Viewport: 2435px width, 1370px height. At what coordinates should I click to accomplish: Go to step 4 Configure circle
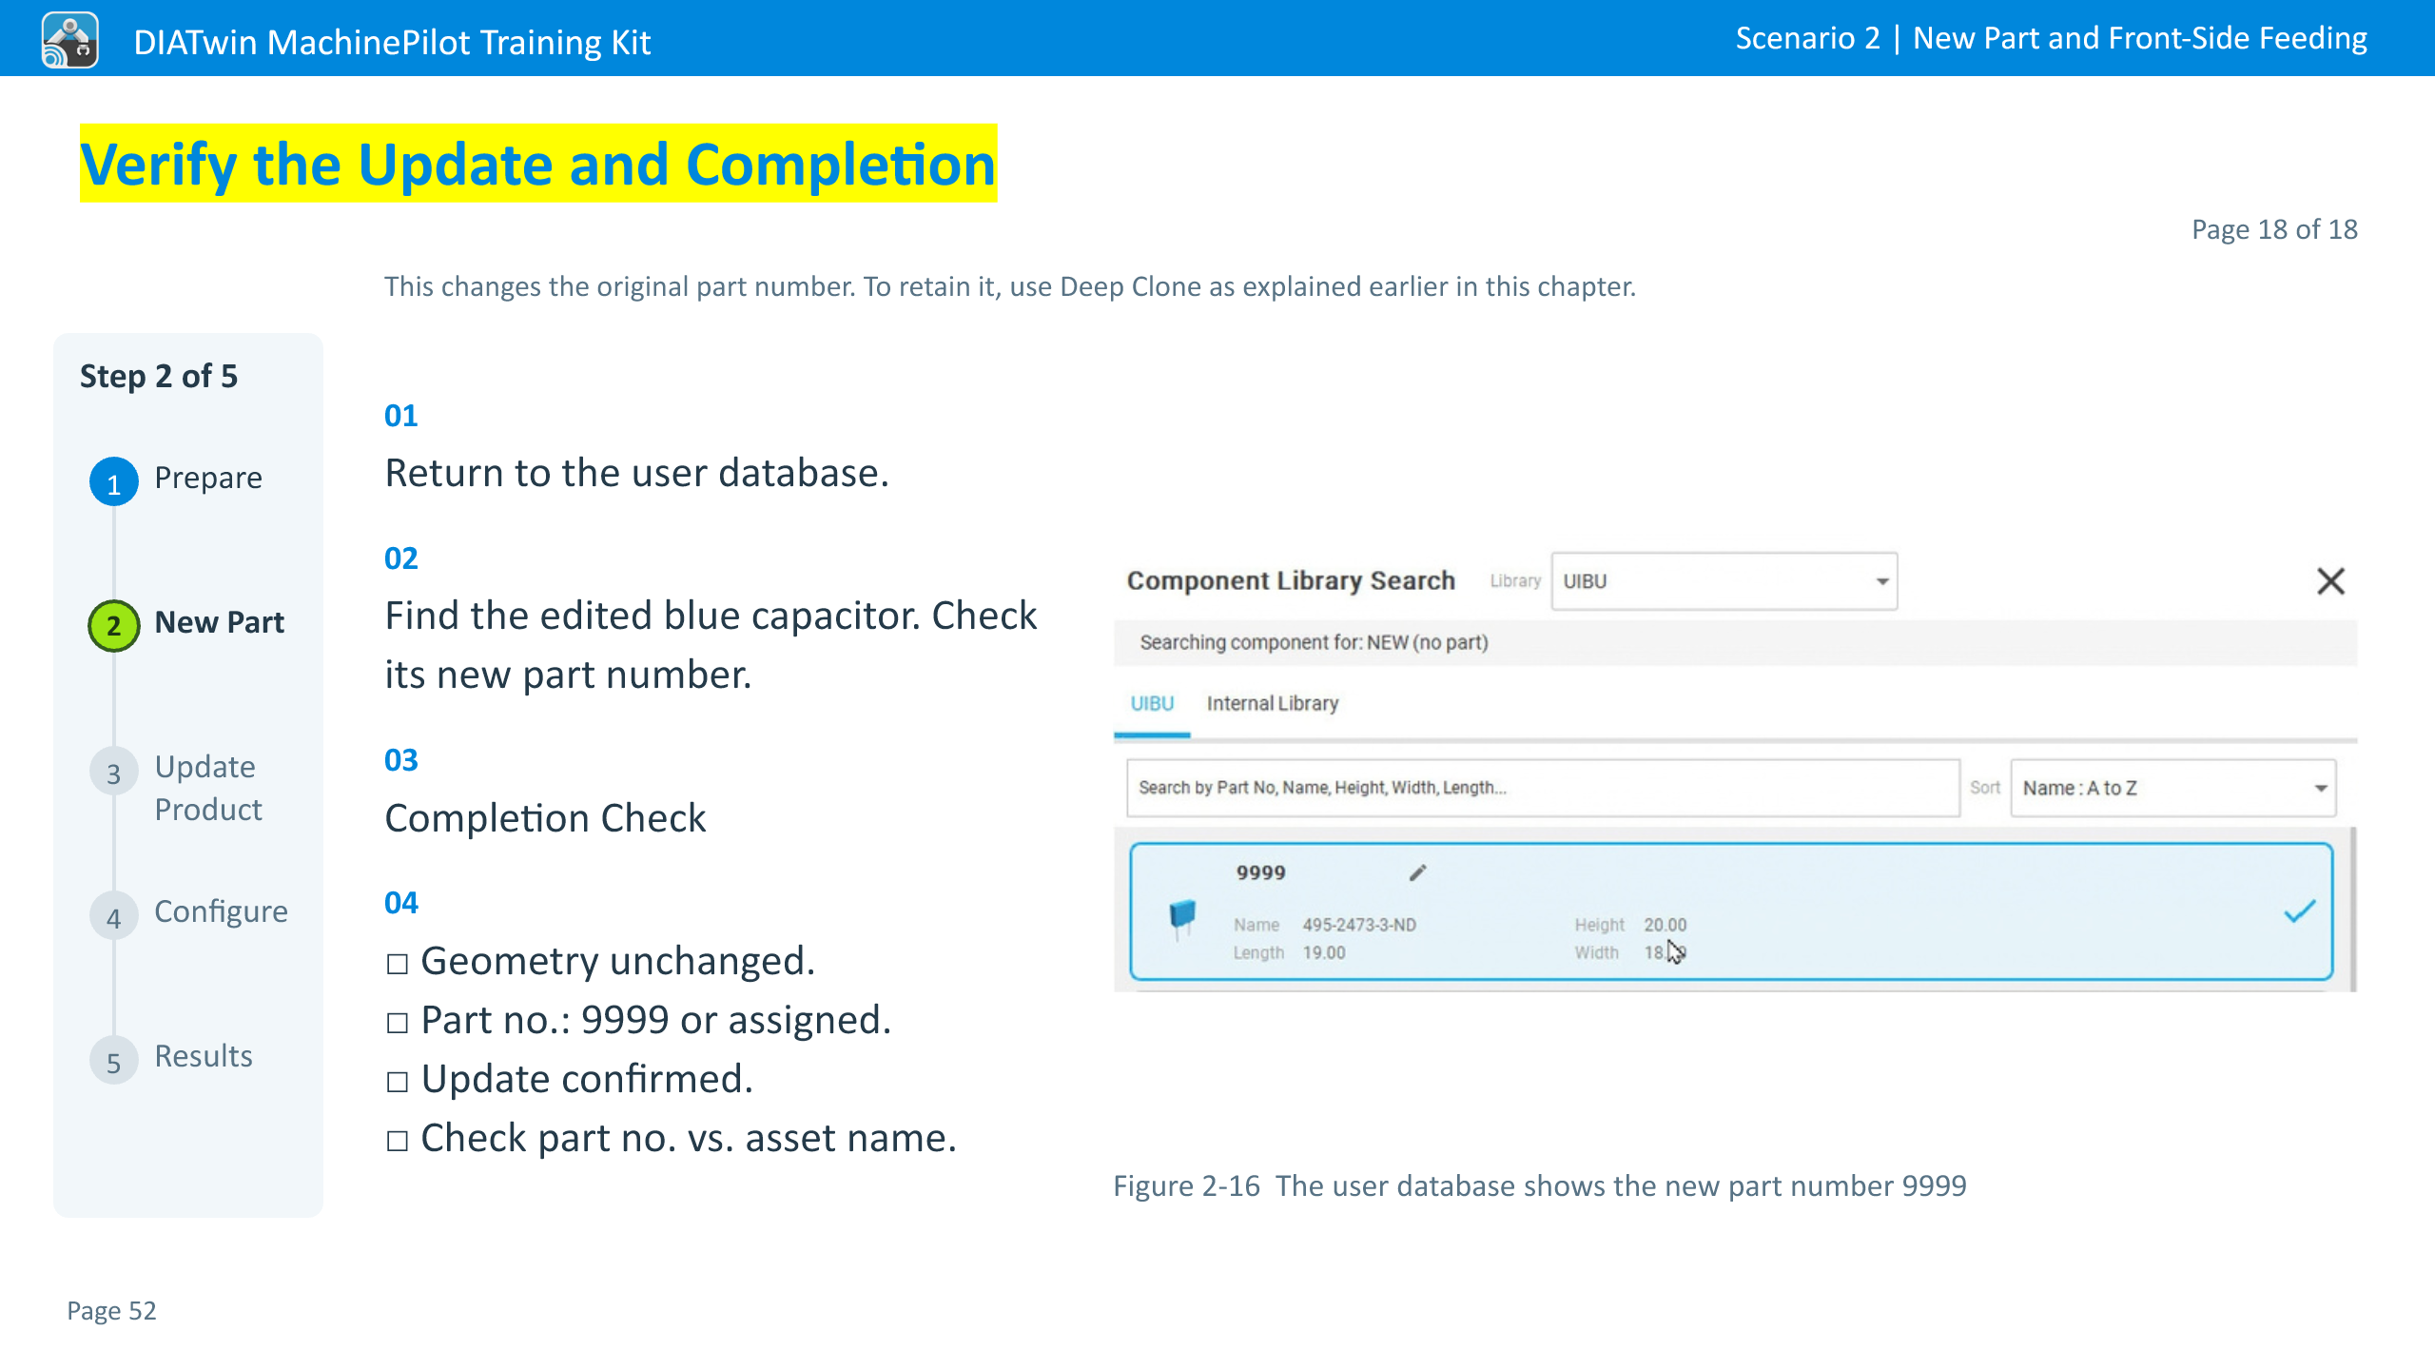[x=114, y=916]
